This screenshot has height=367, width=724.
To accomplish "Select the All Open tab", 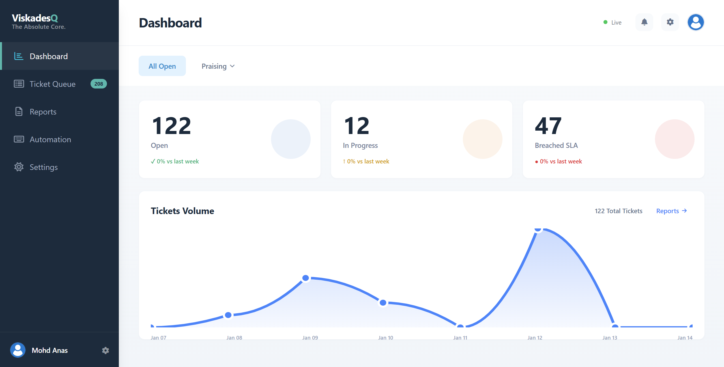I will point(162,66).
